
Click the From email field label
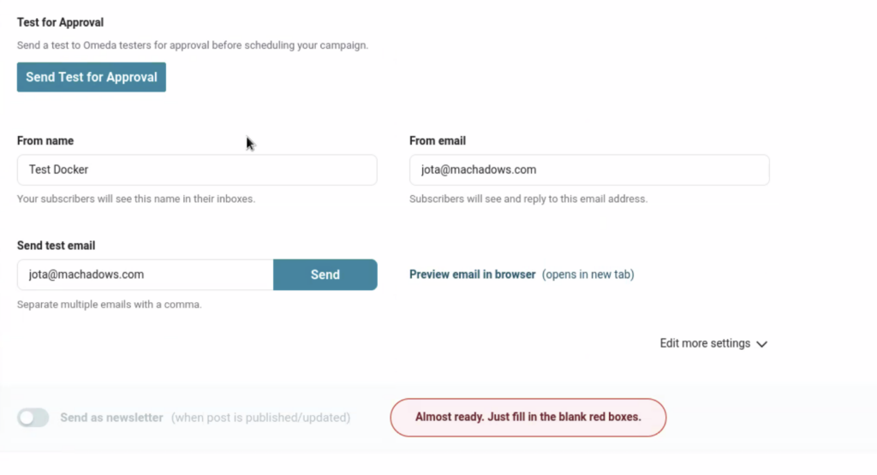click(x=438, y=140)
